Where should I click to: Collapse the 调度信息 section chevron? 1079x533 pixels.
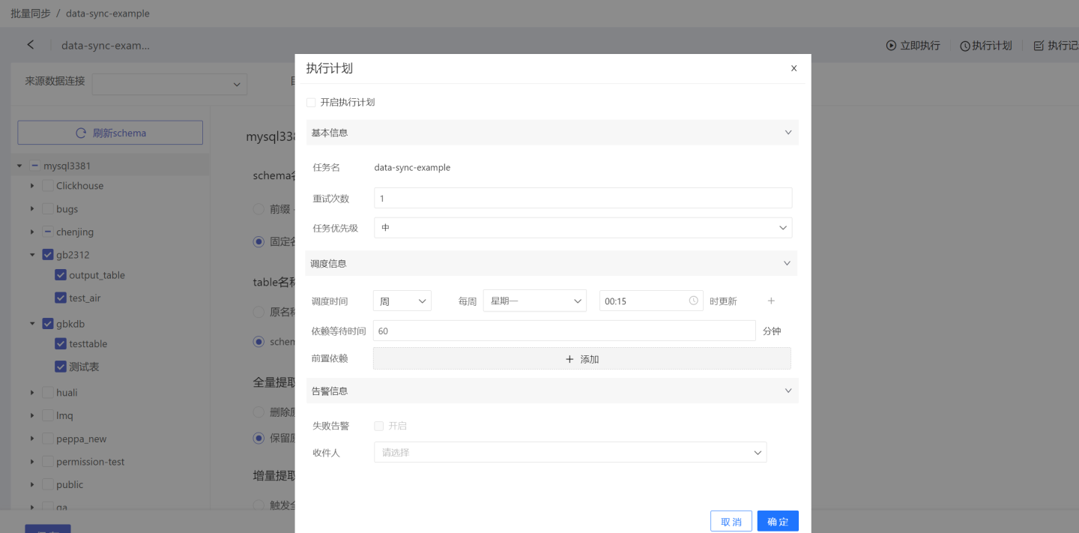[x=787, y=263]
